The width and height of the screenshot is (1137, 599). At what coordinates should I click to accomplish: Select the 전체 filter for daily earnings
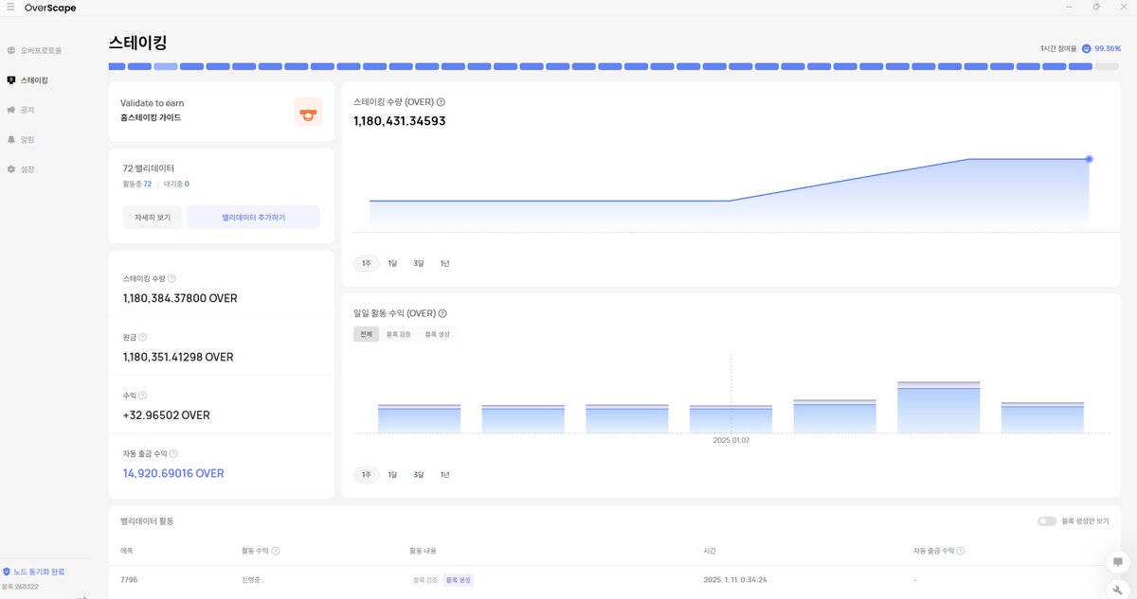pos(366,334)
